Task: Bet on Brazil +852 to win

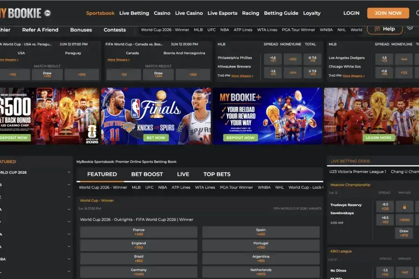Action: [139, 259]
